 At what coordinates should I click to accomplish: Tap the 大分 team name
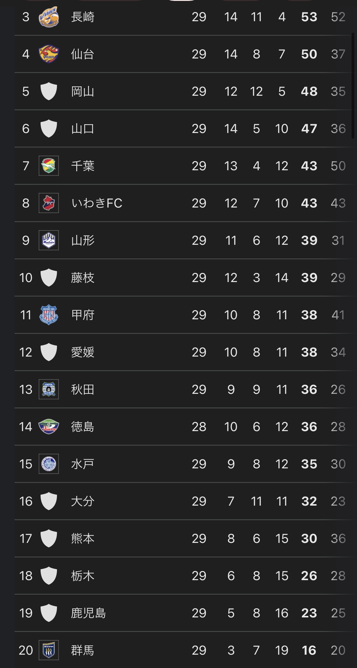83,501
